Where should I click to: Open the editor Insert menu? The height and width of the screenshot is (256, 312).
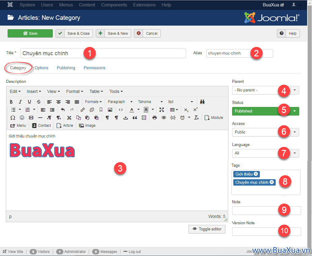tap(34, 91)
